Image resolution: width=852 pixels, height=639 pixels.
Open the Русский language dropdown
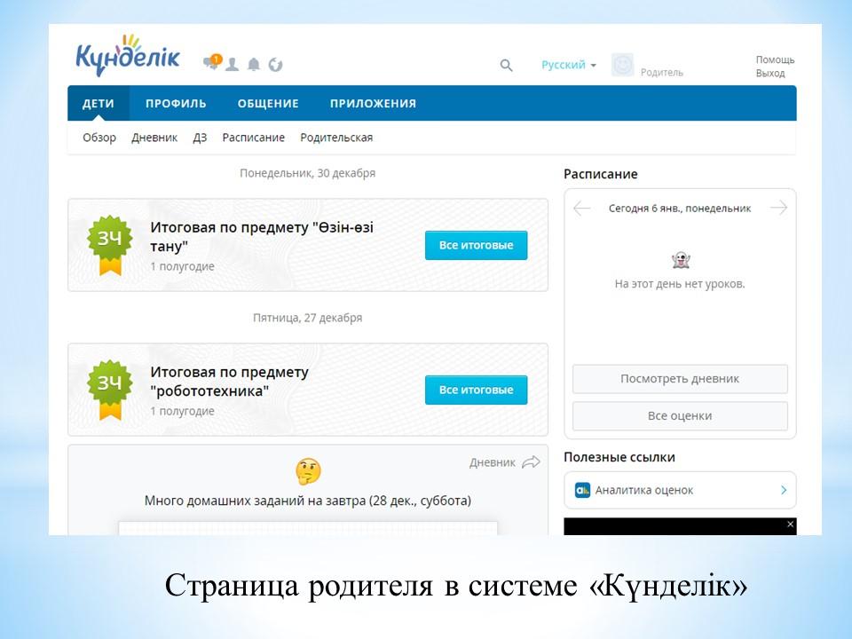(569, 65)
